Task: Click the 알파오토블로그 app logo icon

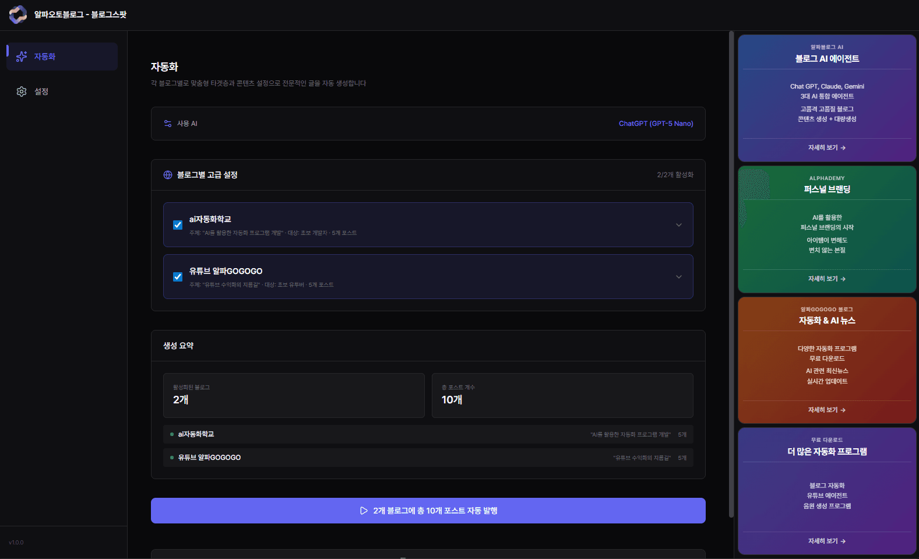Action: point(17,15)
